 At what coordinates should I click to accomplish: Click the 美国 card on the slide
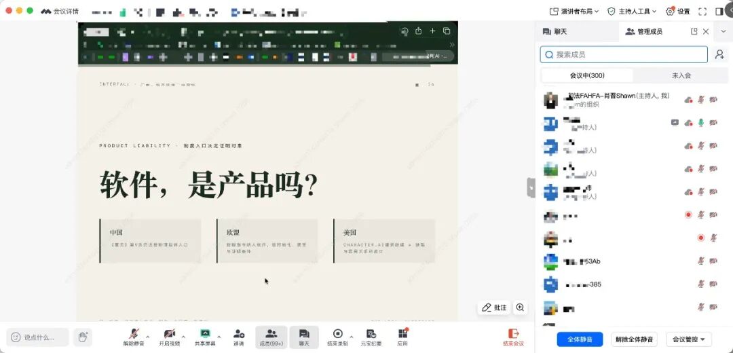tap(383, 241)
